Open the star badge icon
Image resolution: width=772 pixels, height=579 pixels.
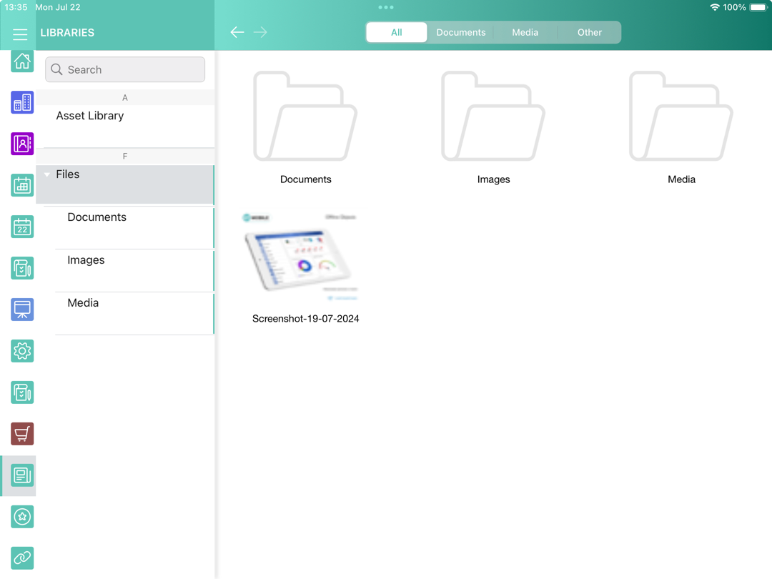pyautogui.click(x=22, y=517)
